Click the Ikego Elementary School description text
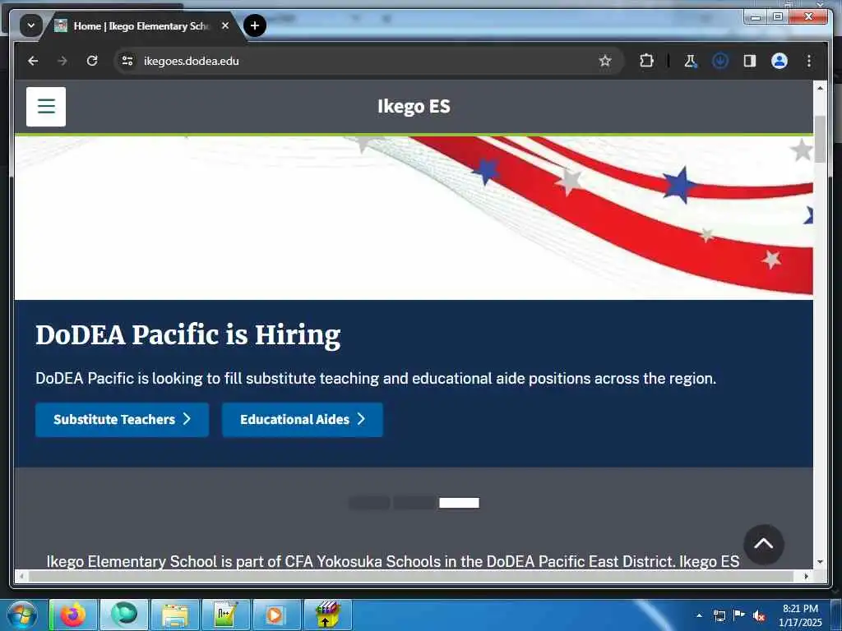The width and height of the screenshot is (842, 631). 393,561
